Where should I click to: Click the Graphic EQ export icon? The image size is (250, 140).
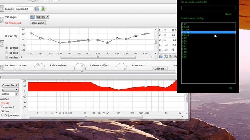(x=166, y=56)
